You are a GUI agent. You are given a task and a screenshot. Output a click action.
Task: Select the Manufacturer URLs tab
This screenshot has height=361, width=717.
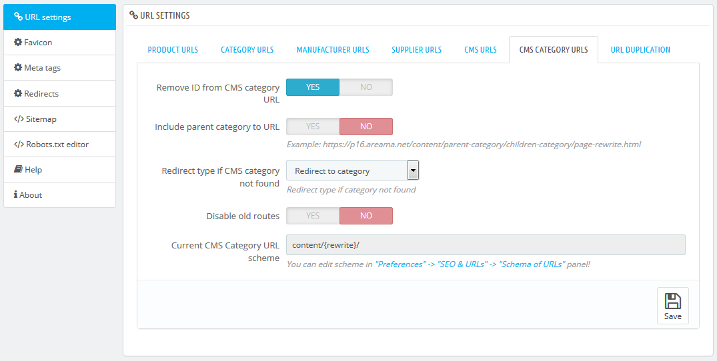(x=332, y=50)
